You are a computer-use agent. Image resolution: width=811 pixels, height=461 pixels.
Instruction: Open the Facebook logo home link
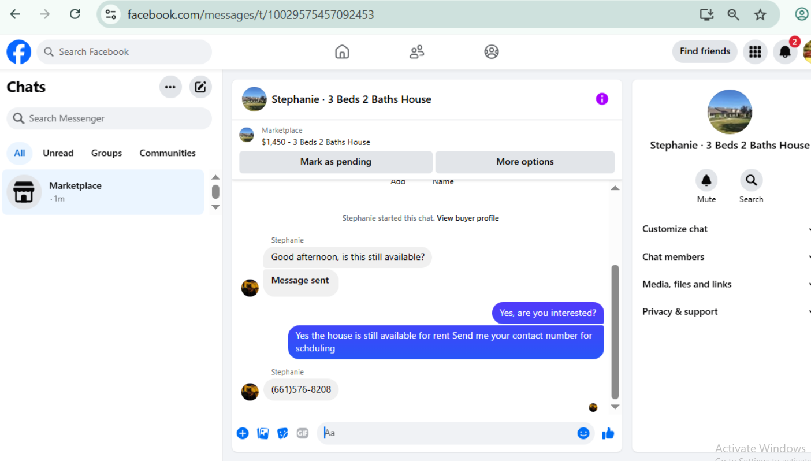click(19, 52)
